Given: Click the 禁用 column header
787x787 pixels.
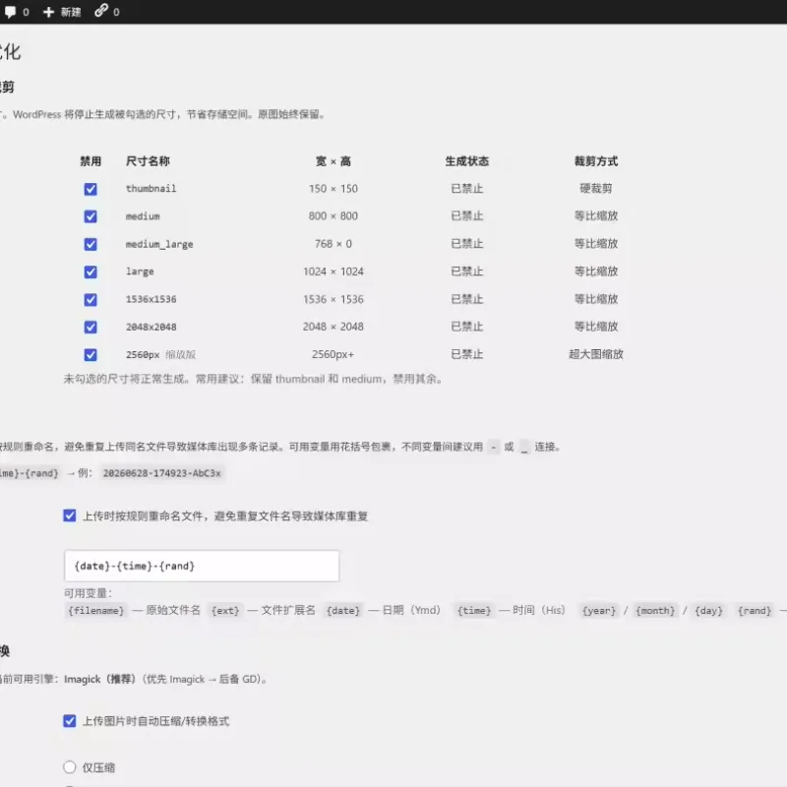Looking at the screenshot, I should click(x=91, y=161).
